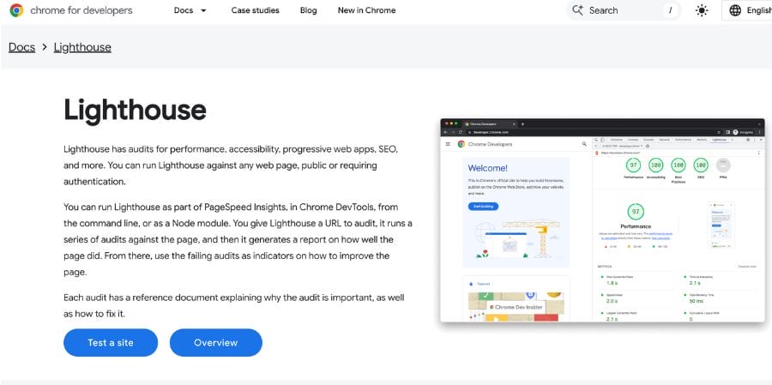Open New in Chrome menu item
Image resolution: width=772 pixels, height=385 pixels.
click(x=366, y=10)
